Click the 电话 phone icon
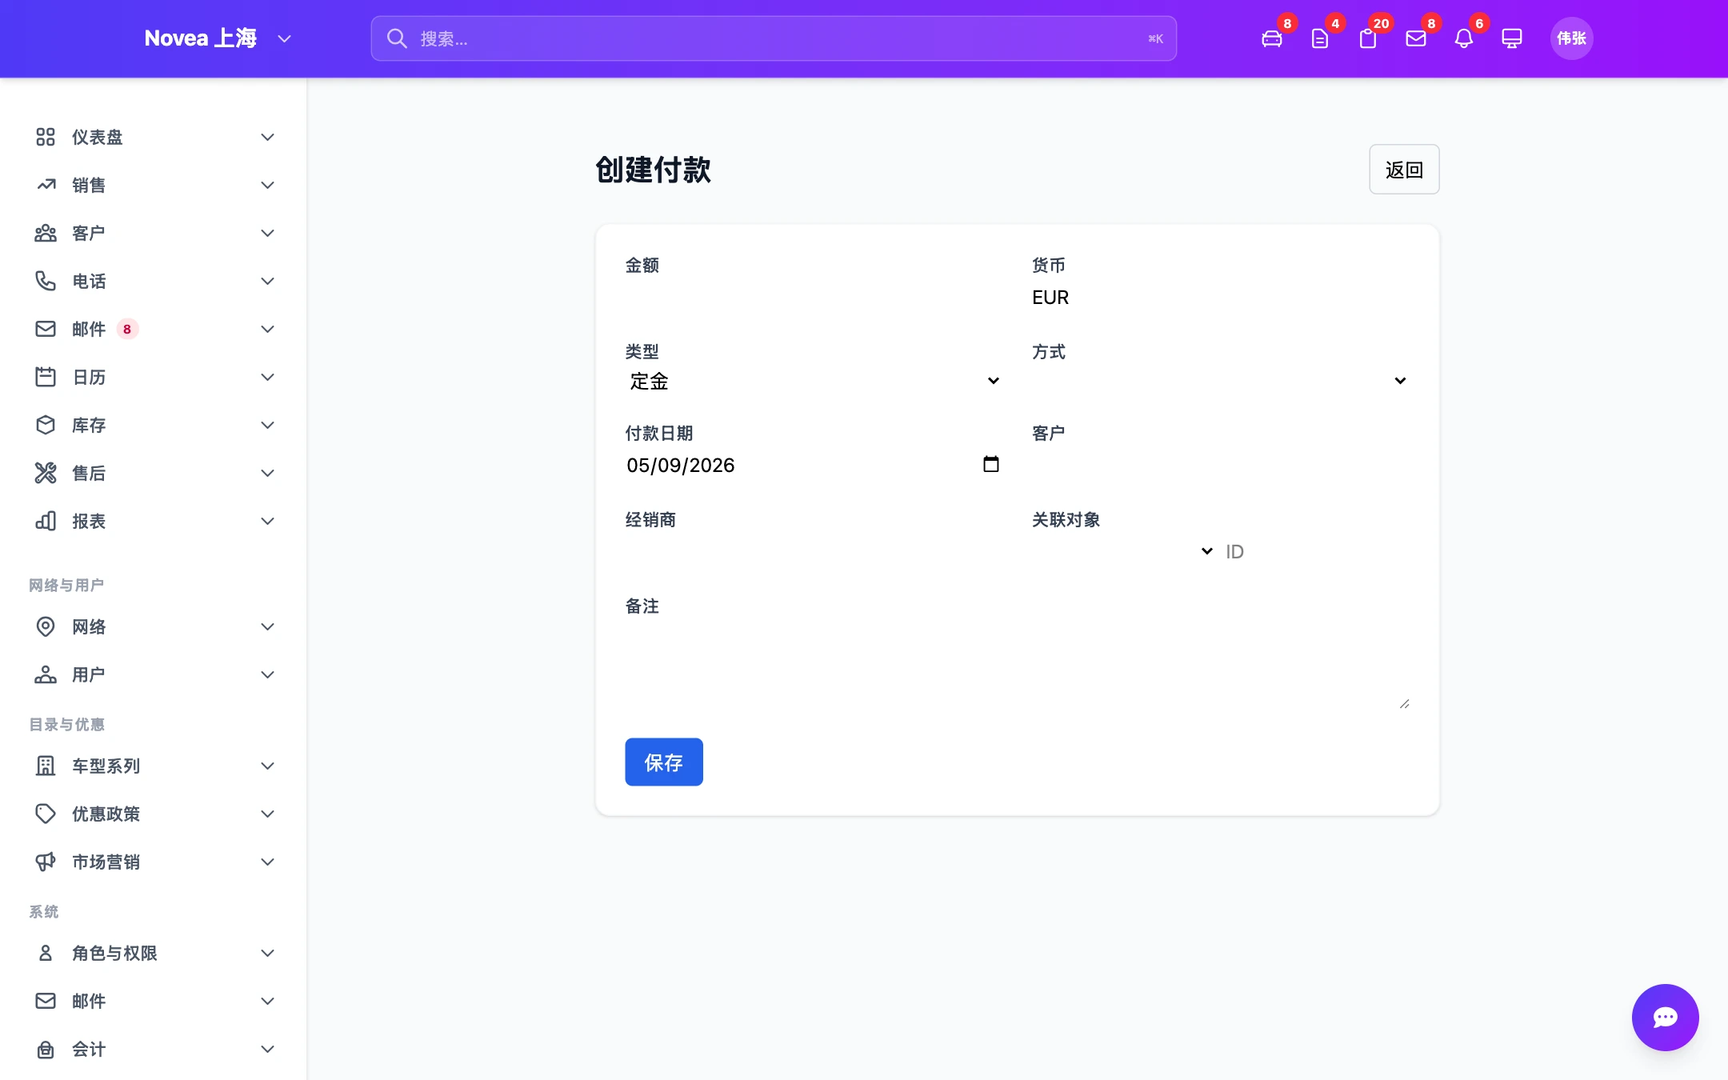The height and width of the screenshot is (1080, 1728). tap(46, 281)
